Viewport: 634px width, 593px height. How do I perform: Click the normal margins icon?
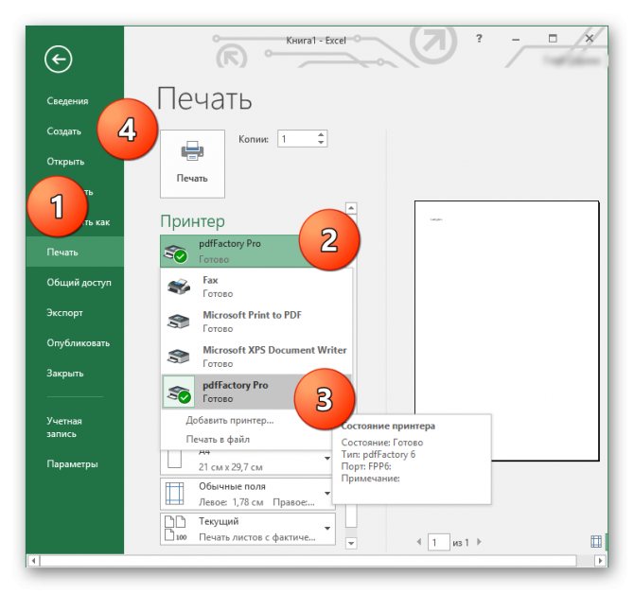[x=174, y=494]
